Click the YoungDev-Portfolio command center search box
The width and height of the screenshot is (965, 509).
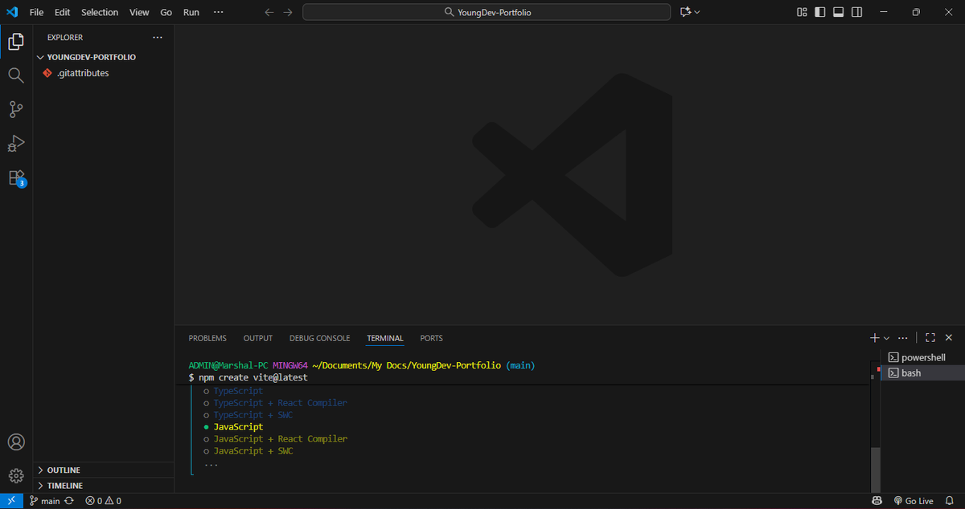click(486, 12)
